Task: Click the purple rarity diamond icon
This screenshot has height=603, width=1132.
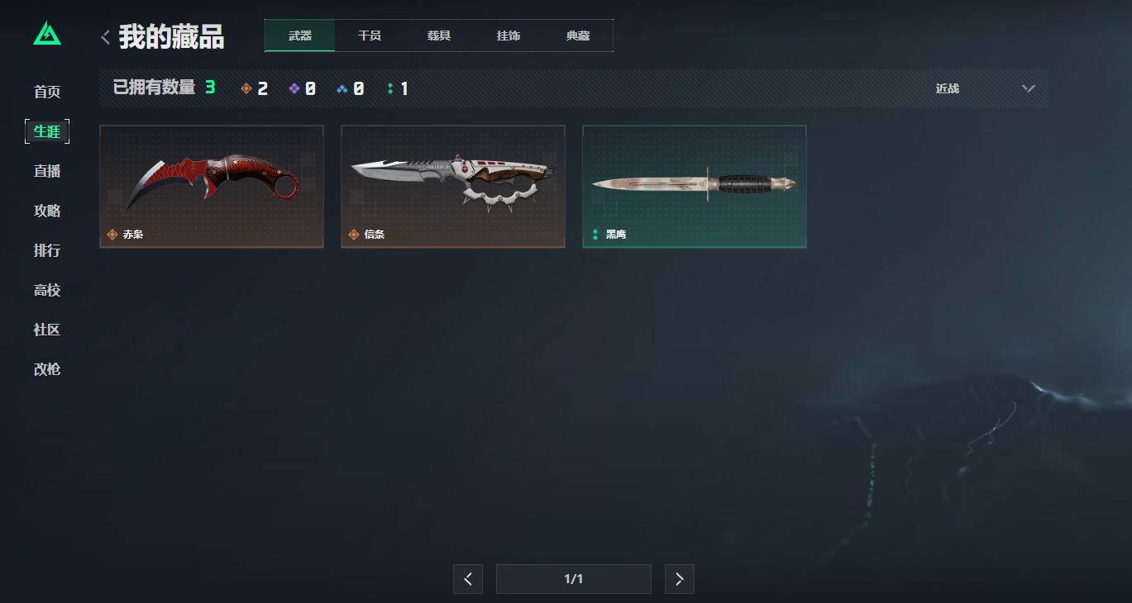Action: pos(294,88)
